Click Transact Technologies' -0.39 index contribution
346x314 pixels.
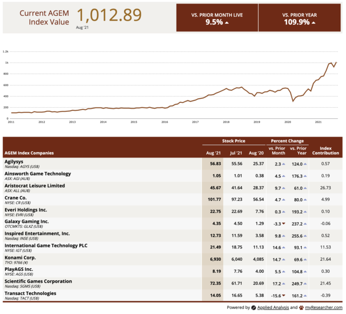click(326, 295)
